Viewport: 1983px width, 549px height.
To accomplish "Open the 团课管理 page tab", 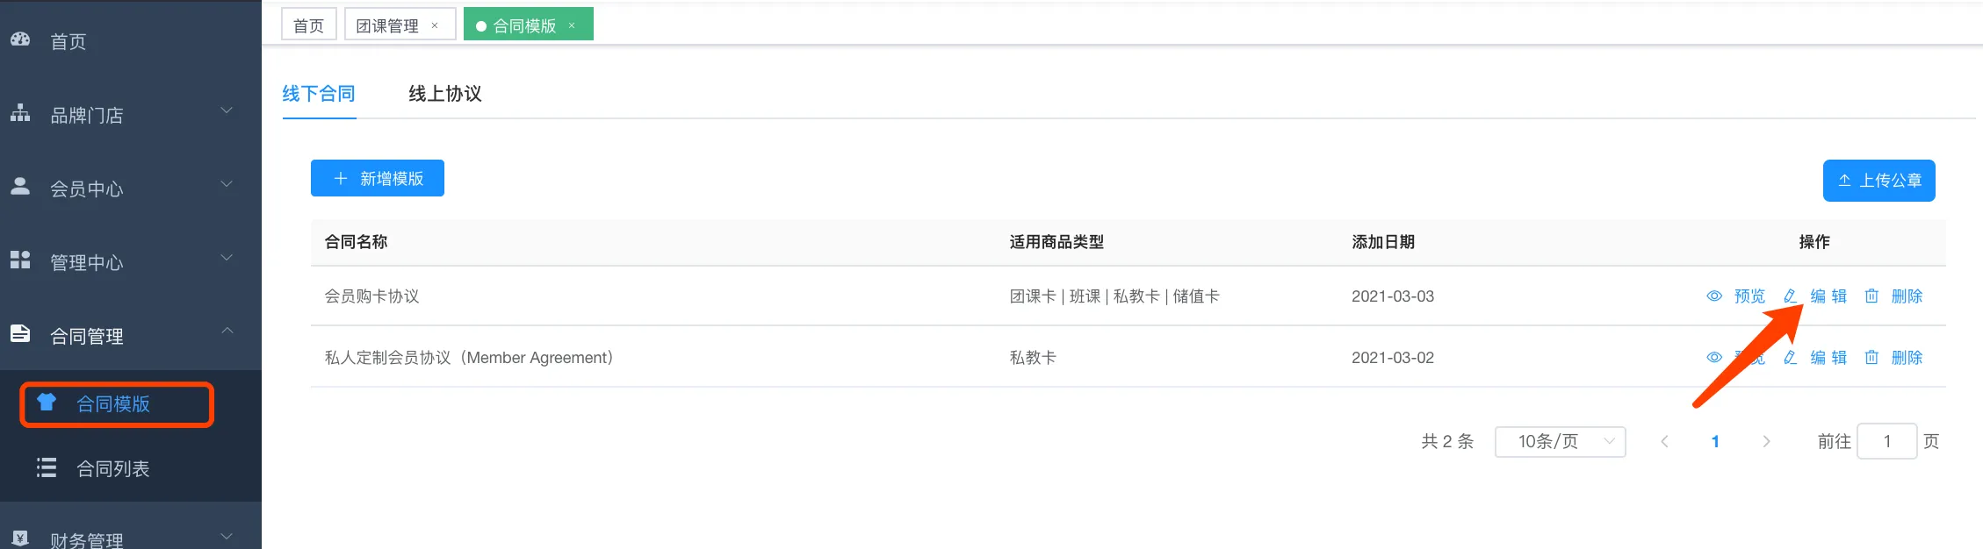I will [x=387, y=25].
